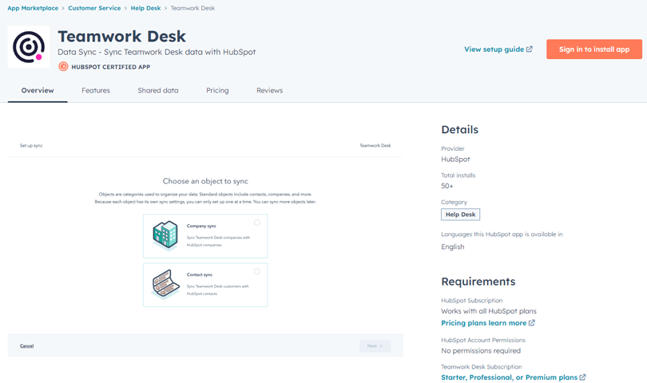The image size is (647, 383).
Task: Go to App Marketplace breadcrumb
Action: pos(33,8)
